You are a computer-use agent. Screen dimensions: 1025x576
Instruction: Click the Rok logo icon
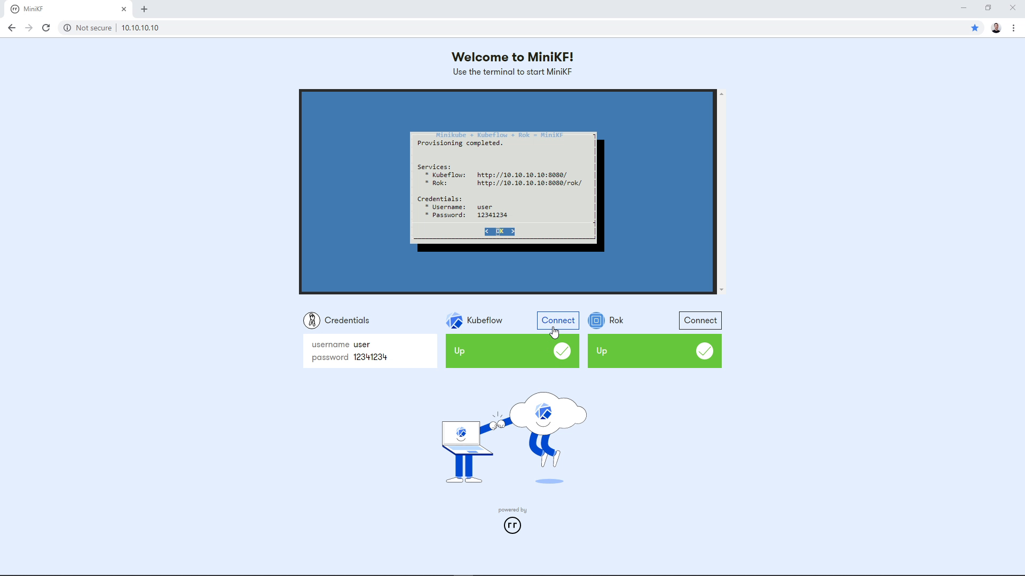coord(596,321)
